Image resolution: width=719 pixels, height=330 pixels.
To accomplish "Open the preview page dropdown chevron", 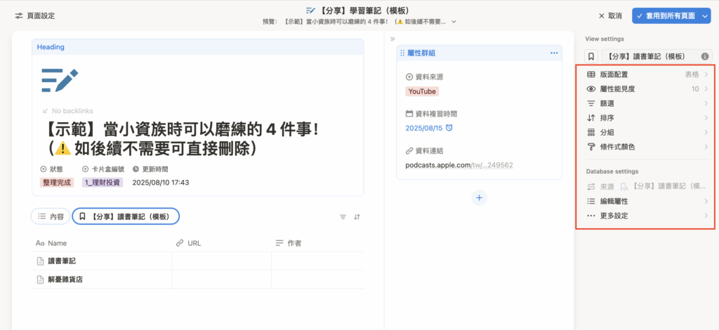I will pyautogui.click(x=454, y=22).
